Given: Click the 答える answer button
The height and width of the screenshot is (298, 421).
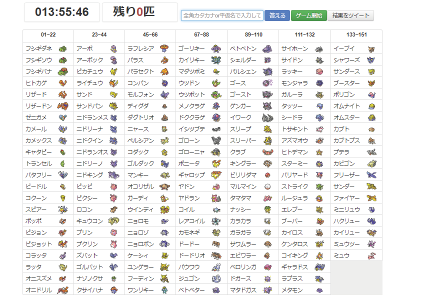Looking at the screenshot, I should (277, 15).
